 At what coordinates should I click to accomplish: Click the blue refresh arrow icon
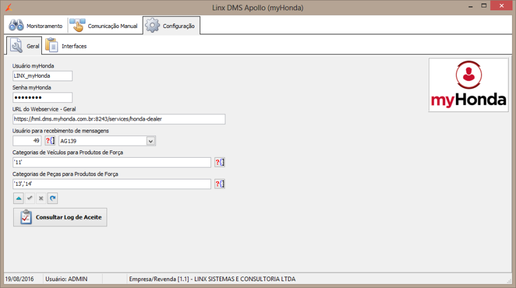coord(53,198)
